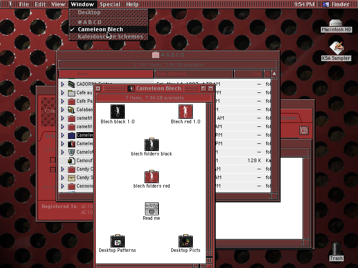Choose checked Cameleon Blech menu entry
This screenshot has width=358, height=268.
click(x=109, y=29)
